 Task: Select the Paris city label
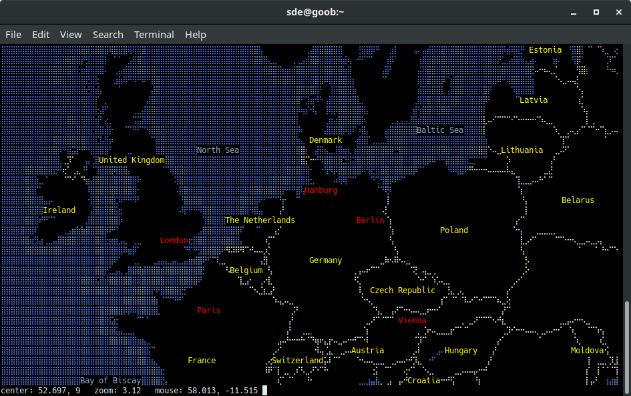(x=208, y=310)
